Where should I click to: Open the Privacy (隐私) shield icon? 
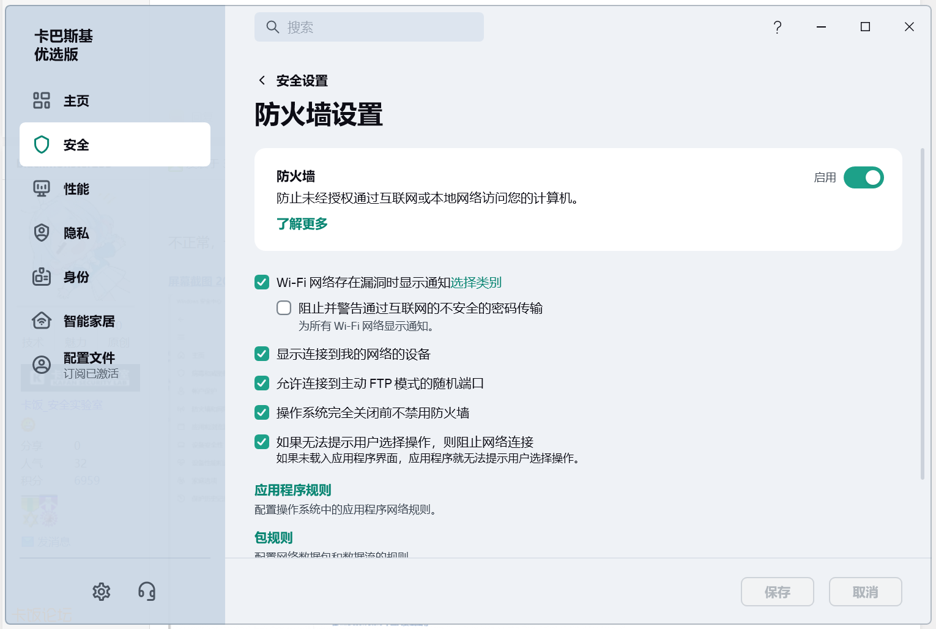pyautogui.click(x=42, y=233)
